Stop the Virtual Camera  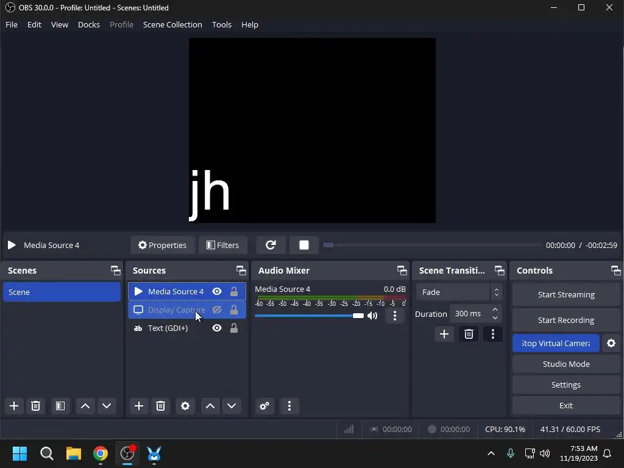tap(556, 343)
